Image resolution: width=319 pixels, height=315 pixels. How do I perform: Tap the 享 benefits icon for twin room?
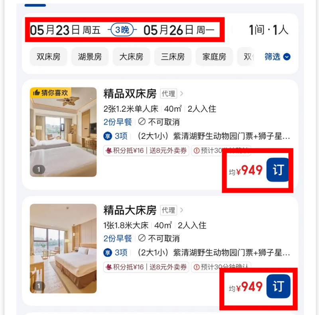pyautogui.click(x=108, y=136)
